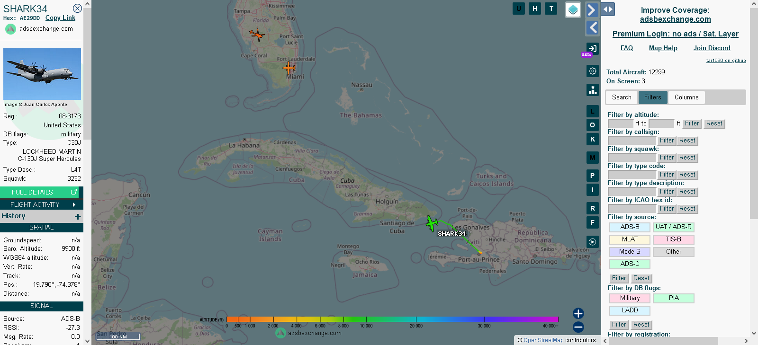This screenshot has width=758, height=345.
Task: Click the maximum altitude input field
Action: coord(661,124)
